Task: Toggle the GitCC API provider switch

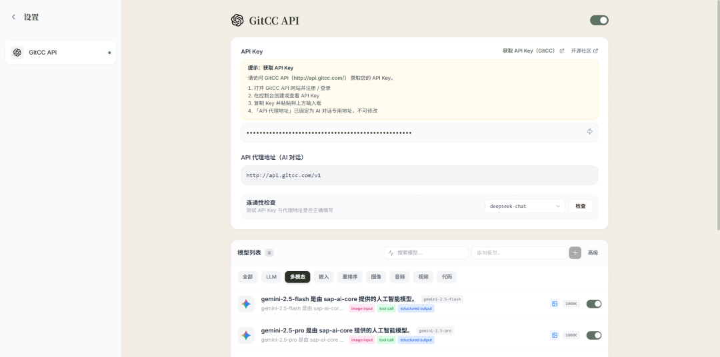Action: 599,20
